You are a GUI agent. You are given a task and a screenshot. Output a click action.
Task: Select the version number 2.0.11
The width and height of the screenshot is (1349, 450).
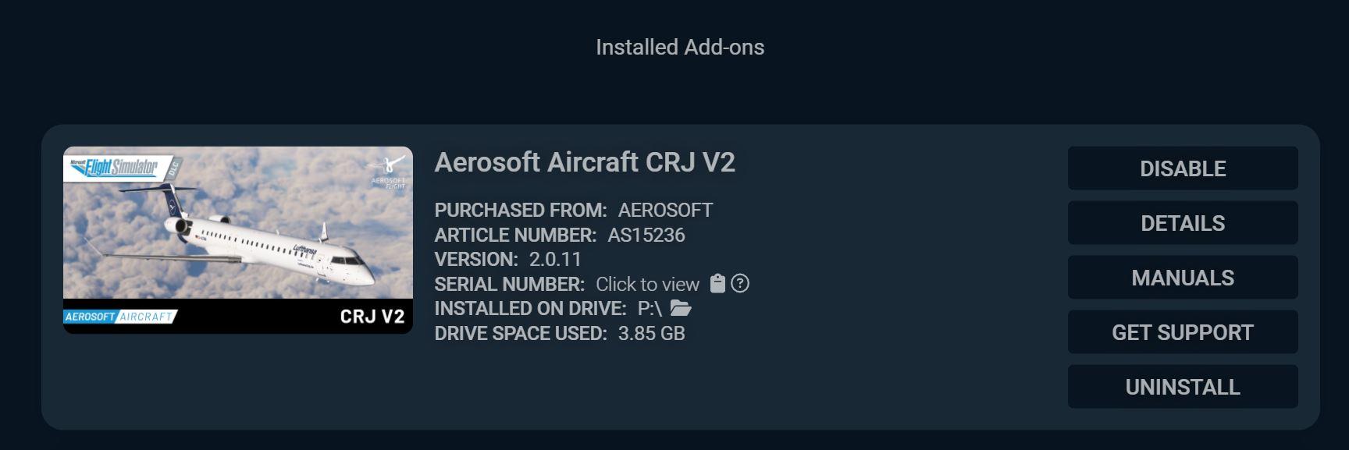click(x=555, y=259)
